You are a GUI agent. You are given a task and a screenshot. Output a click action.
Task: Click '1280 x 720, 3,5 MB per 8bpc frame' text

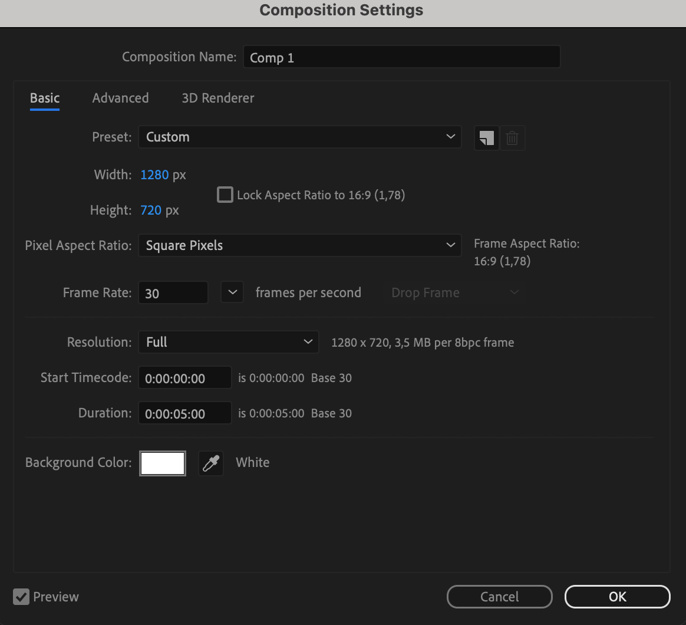[423, 342]
